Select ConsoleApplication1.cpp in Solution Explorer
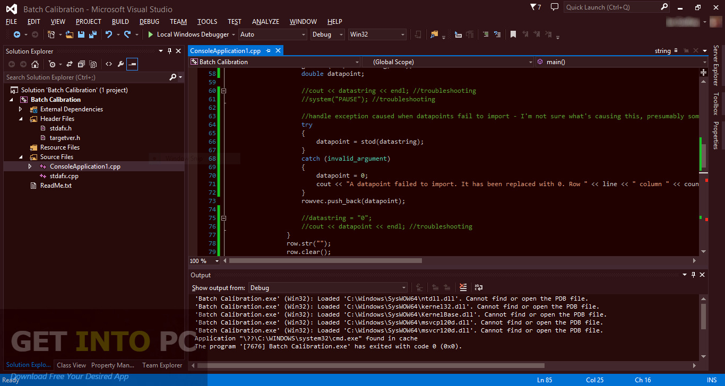This screenshot has height=386, width=725. (85, 166)
